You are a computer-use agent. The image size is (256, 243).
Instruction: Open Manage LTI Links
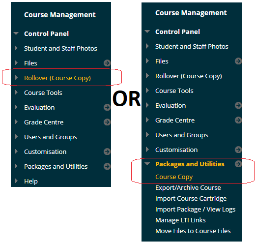180,220
